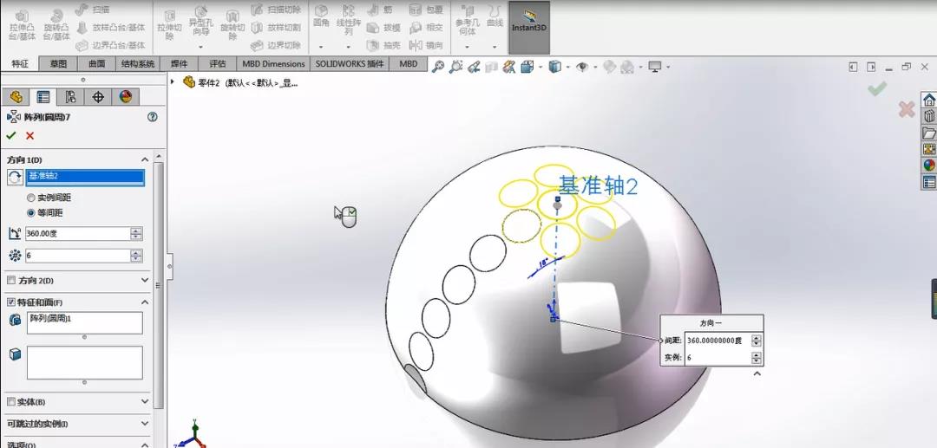Open the ConfigurationManager panel tab icon
This screenshot has height=448, width=937.
pos(70,97)
